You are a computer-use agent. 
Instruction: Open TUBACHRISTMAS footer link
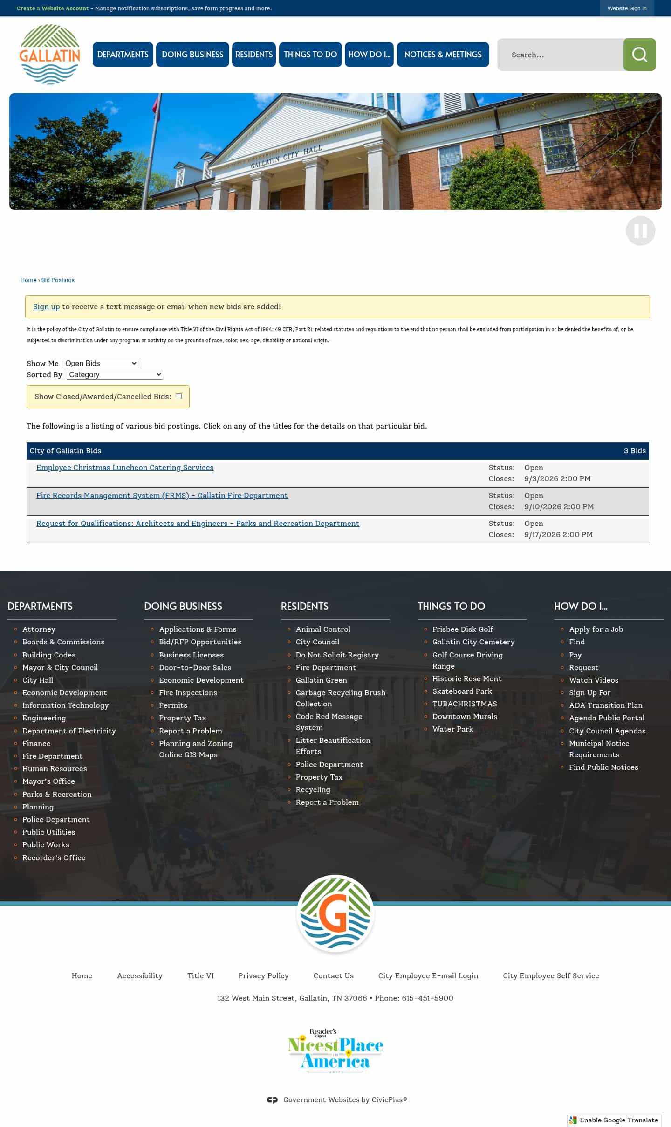(x=465, y=704)
